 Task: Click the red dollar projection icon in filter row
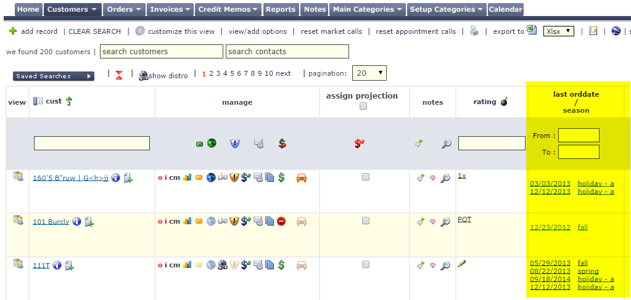360,144
